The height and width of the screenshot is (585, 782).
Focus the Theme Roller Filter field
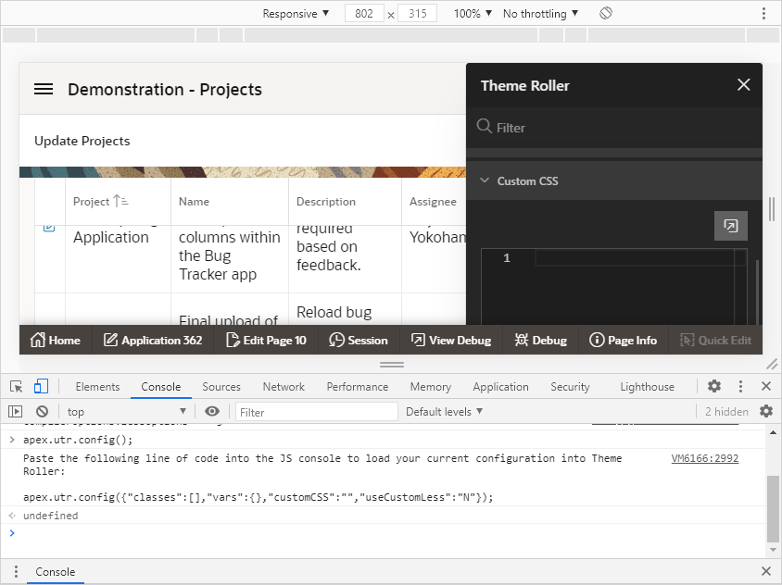coord(614,128)
